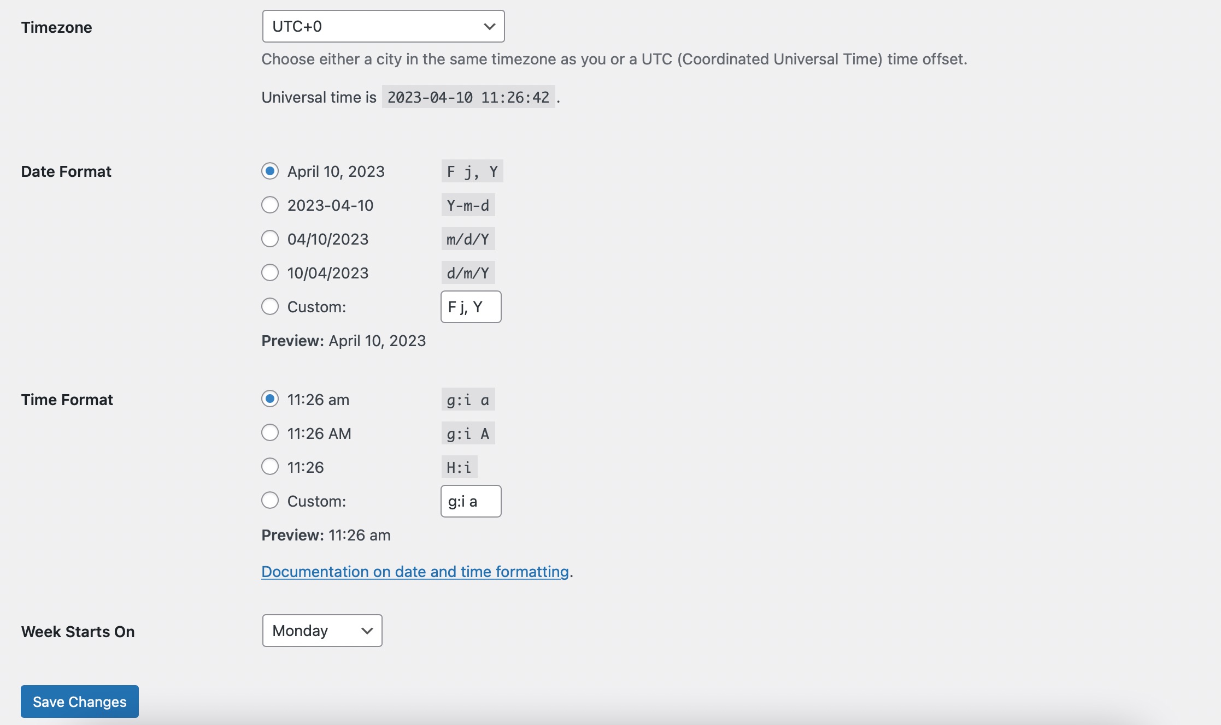Image resolution: width=1221 pixels, height=725 pixels.
Task: Click the Custom time format input field
Action: tap(470, 501)
